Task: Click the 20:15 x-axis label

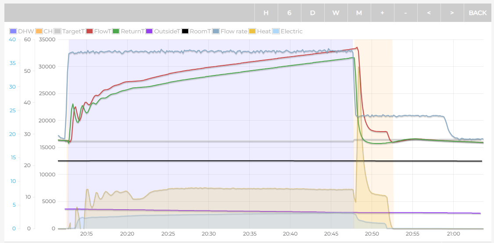Action: coord(86,234)
